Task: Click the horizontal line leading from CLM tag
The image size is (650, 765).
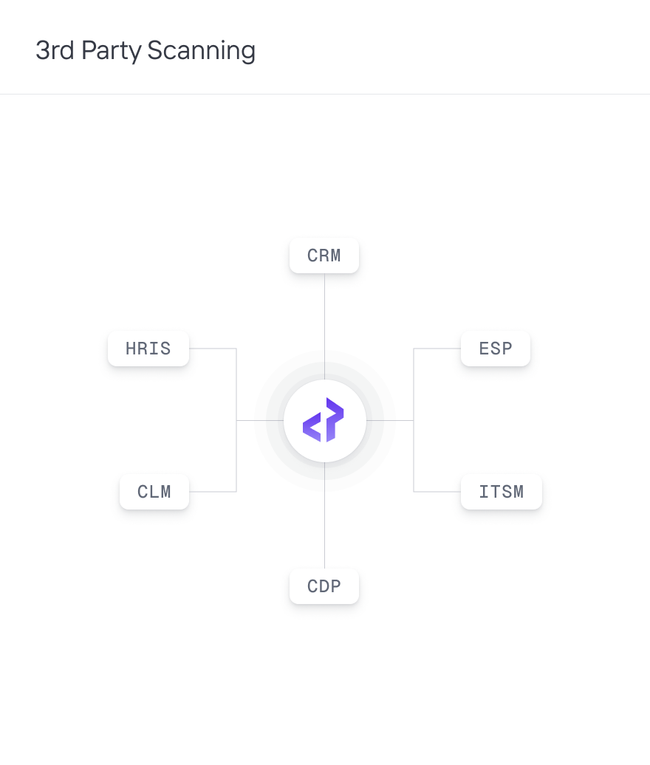Action: pos(213,492)
